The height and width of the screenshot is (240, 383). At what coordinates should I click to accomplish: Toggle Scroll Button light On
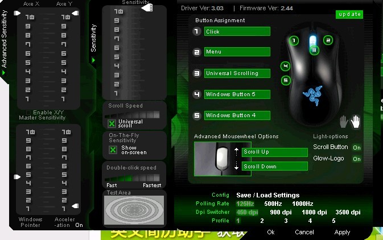(x=357, y=147)
